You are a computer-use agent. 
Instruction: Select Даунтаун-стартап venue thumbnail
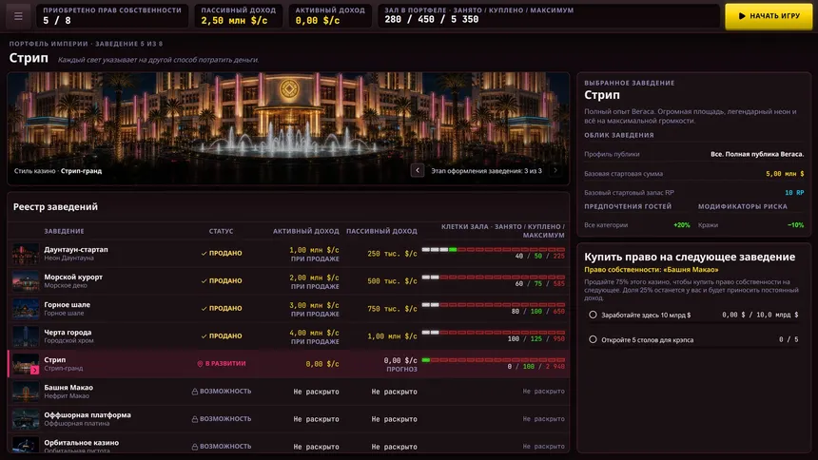coord(26,254)
